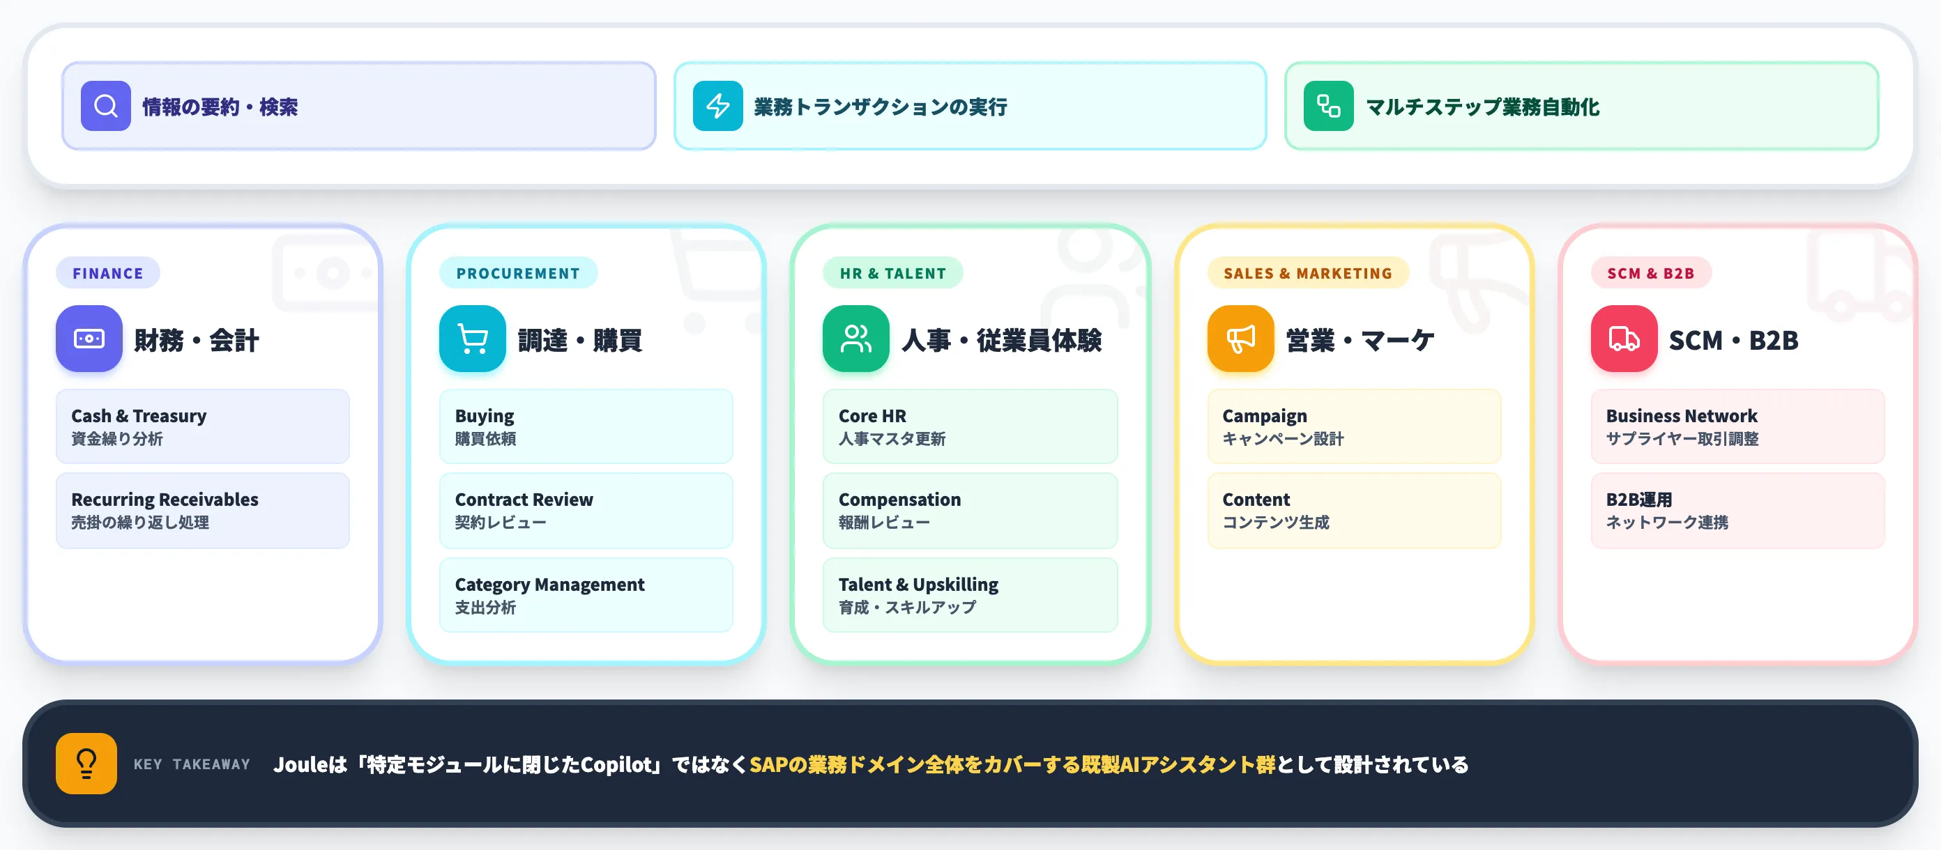The image size is (1941, 850).
Task: Click the 財務・会計 heading
Action: click(197, 340)
